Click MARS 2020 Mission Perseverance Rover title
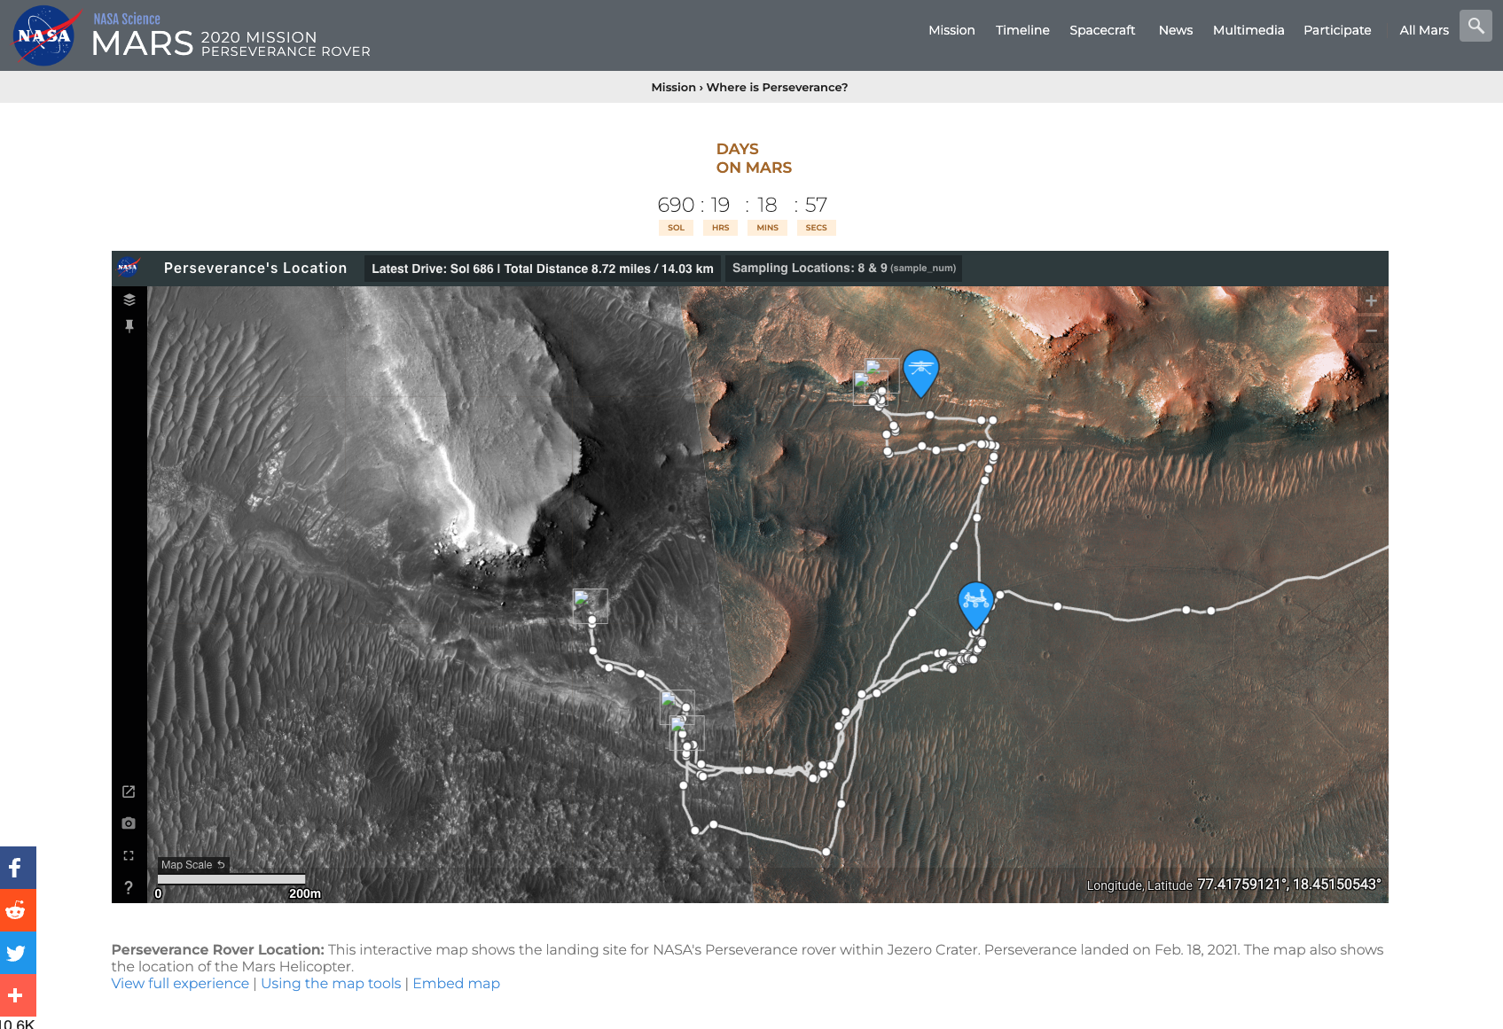 231,43
